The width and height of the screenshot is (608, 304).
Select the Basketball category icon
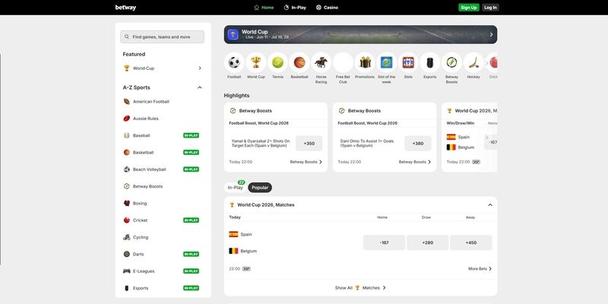click(299, 62)
